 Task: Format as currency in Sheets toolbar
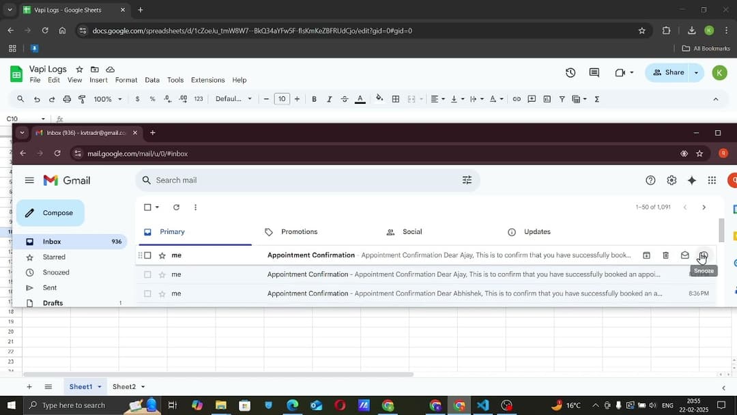[137, 99]
